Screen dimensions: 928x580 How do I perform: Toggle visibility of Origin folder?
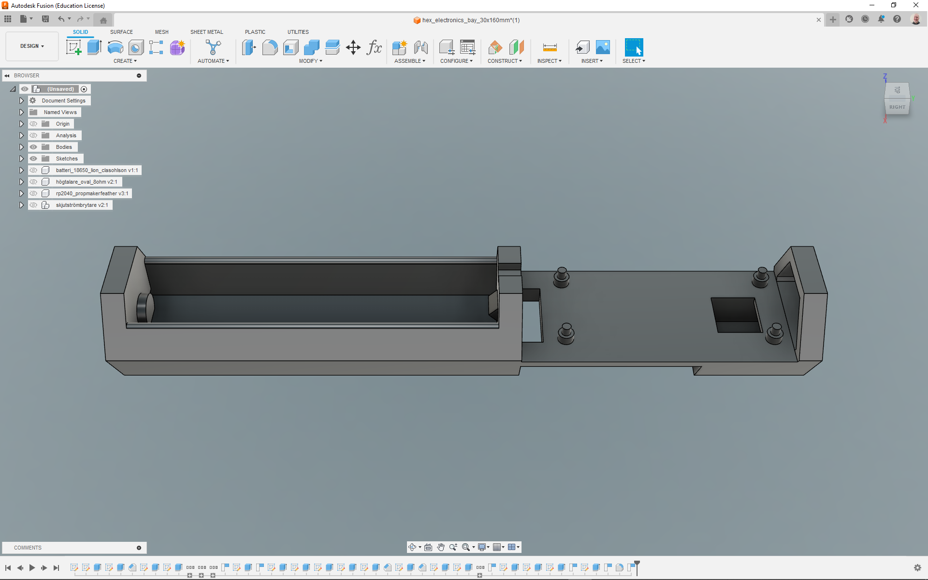pos(33,124)
